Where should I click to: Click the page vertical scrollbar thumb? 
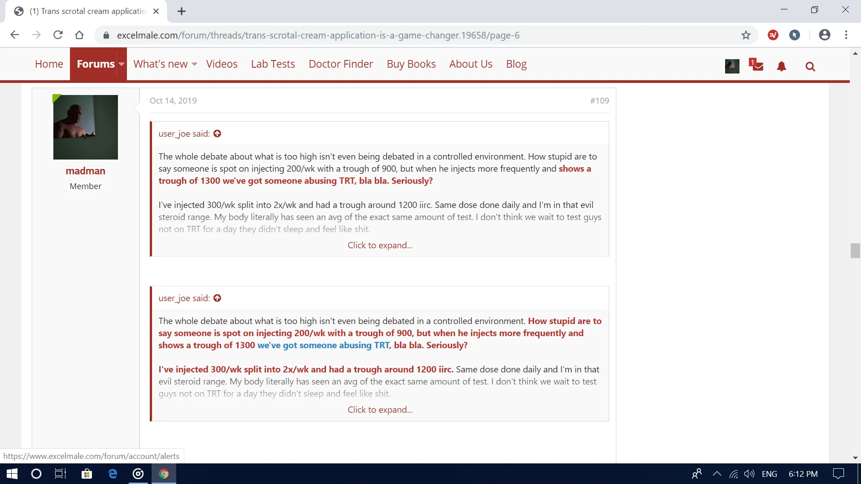855,251
